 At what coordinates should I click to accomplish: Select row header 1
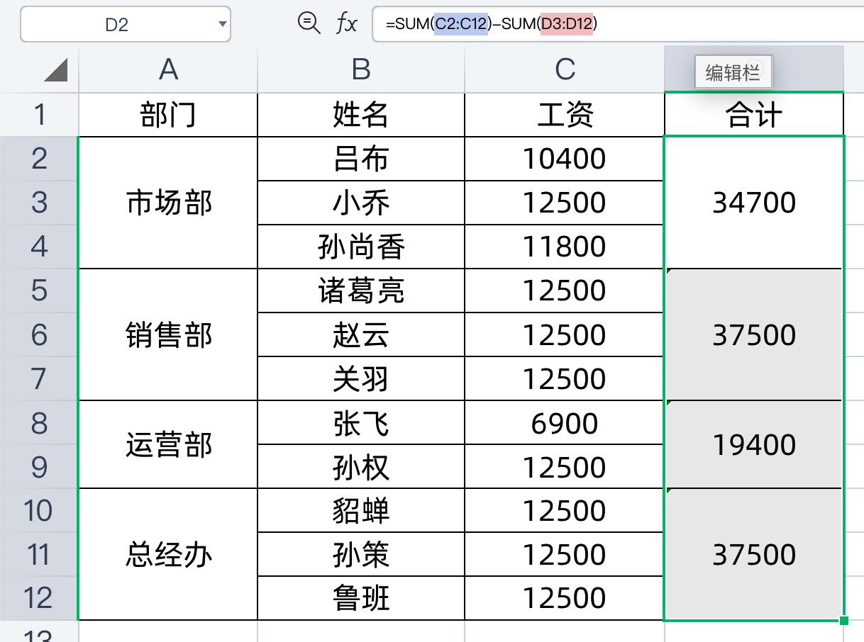coord(39,114)
